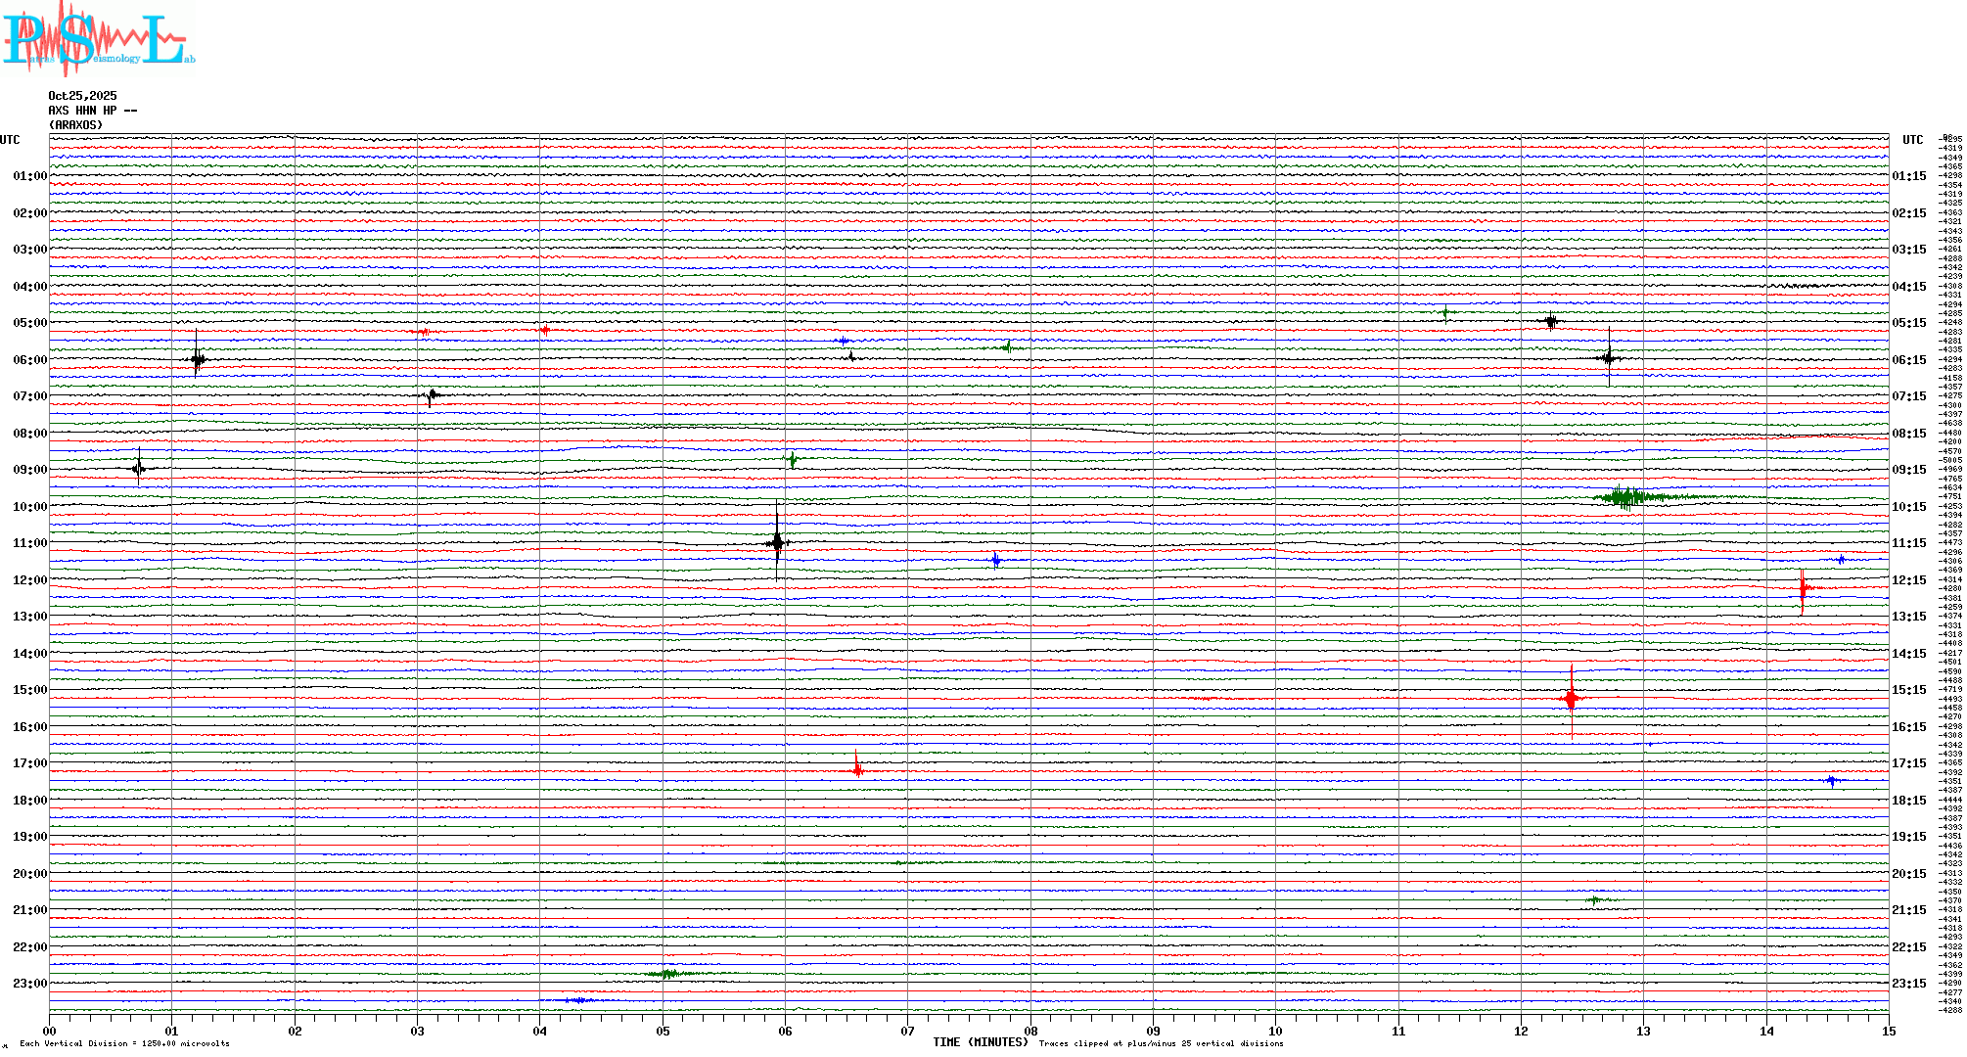The image size is (1967, 1057).
Task: Select the AXS HHN HP station label
Action: tap(92, 111)
